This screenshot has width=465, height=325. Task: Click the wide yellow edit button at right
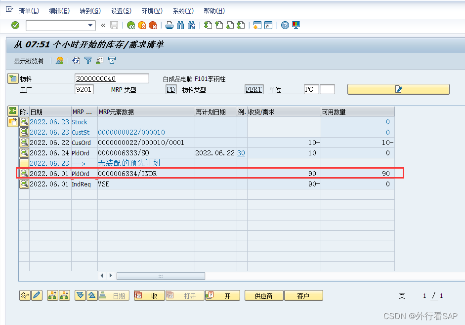(398, 89)
